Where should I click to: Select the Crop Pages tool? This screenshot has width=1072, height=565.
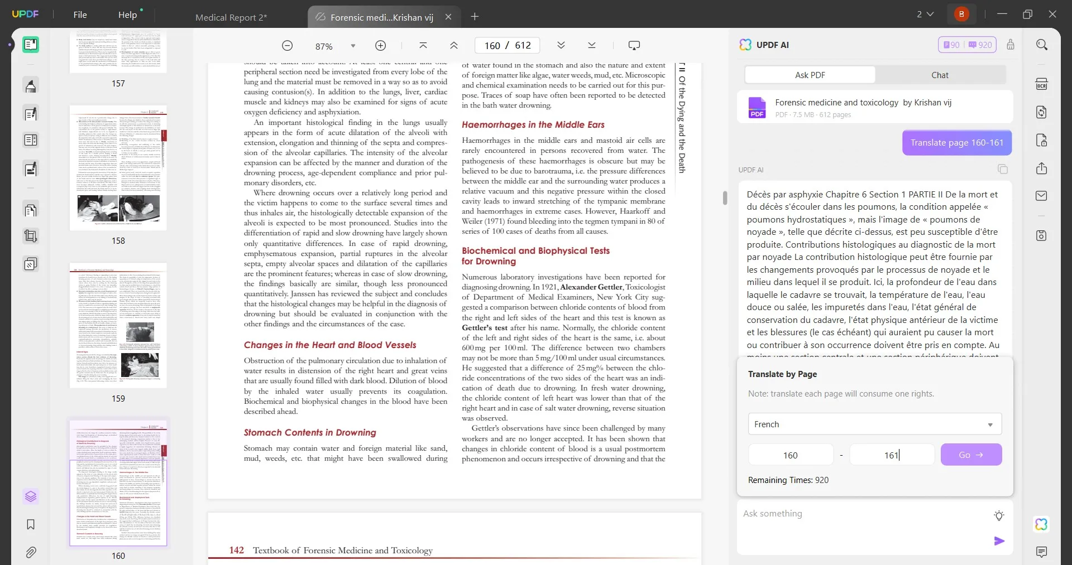click(x=31, y=236)
